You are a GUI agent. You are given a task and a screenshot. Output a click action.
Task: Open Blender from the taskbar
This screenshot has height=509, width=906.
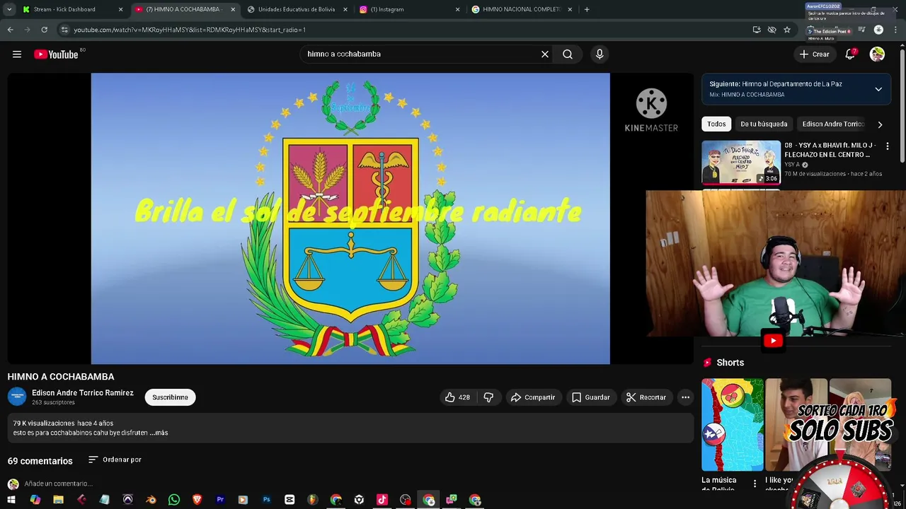click(151, 500)
